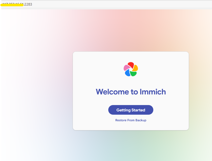
Task: Click the word Restore in the bottom link
Action: pos(120,120)
